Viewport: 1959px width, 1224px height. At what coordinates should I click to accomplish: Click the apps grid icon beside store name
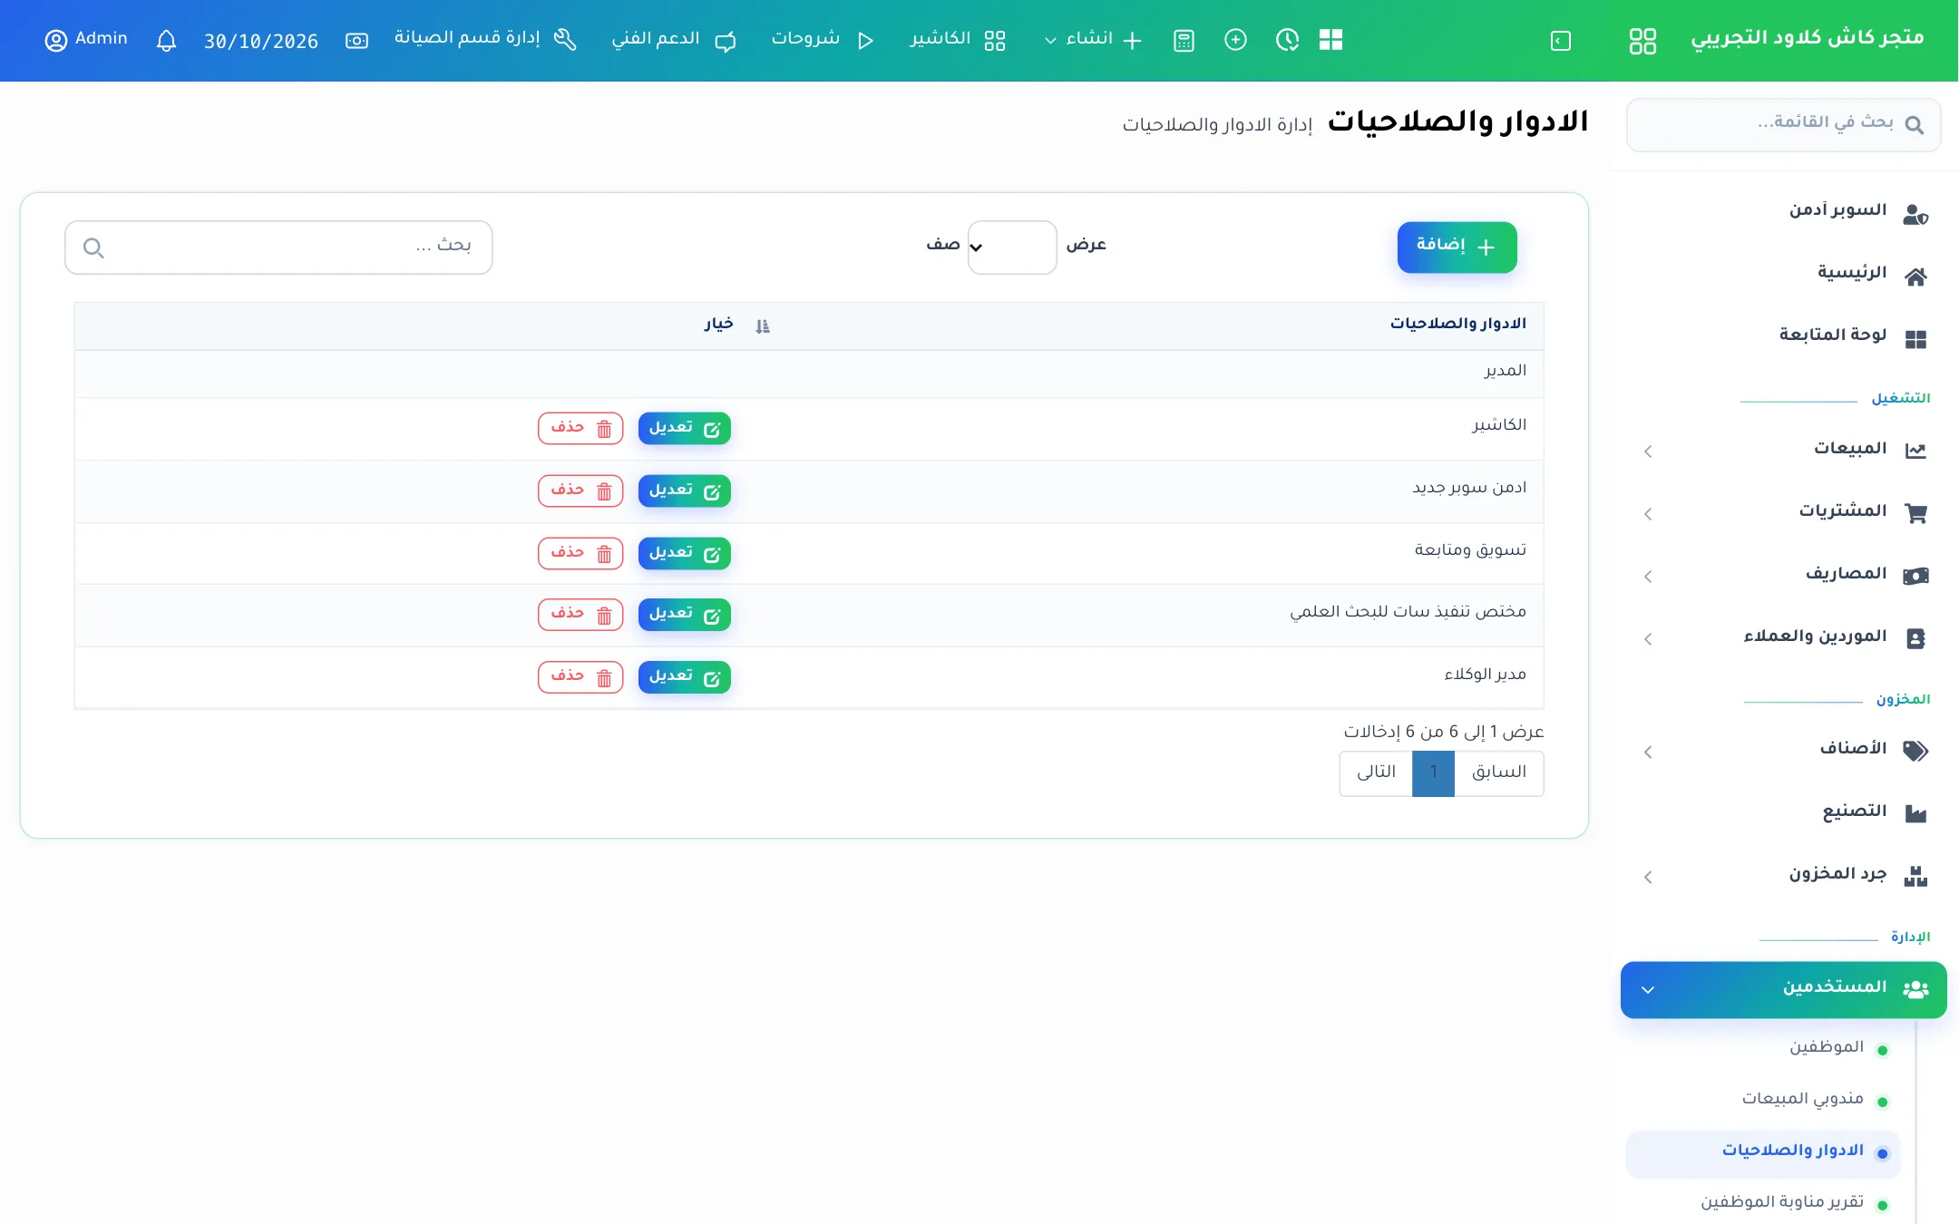tap(1642, 41)
